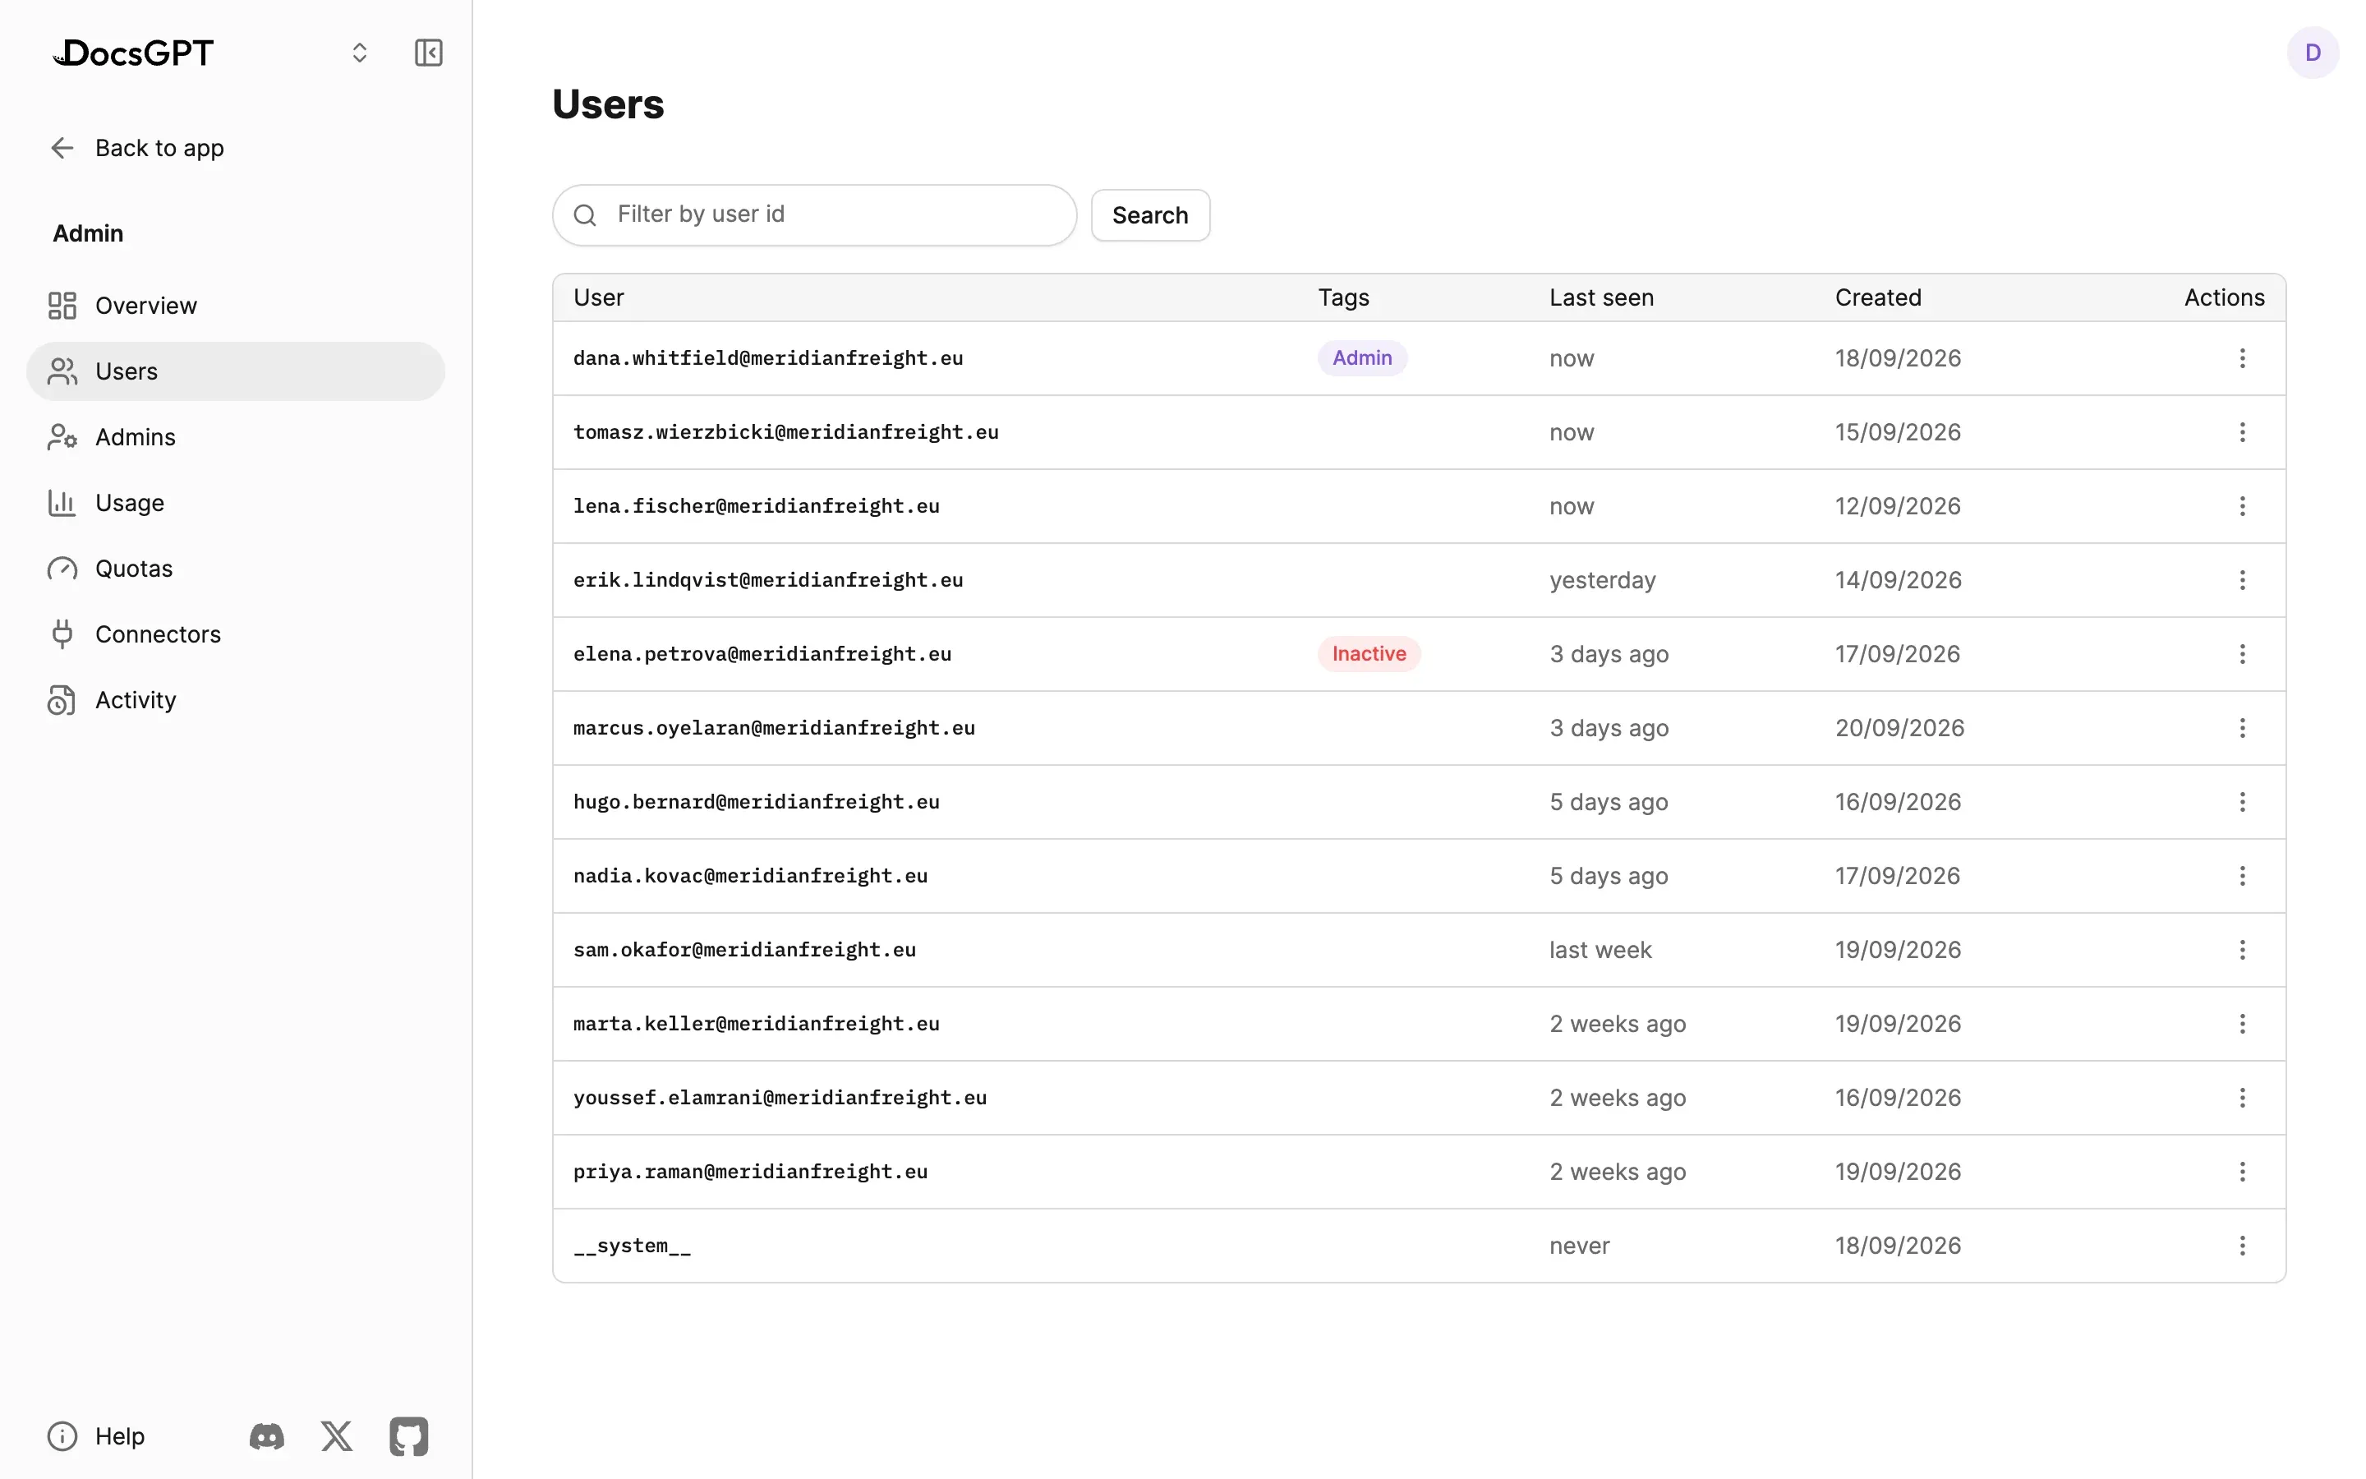2366x1479 pixels.
Task: Focus the Filter by user id field
Action: pyautogui.click(x=814, y=215)
